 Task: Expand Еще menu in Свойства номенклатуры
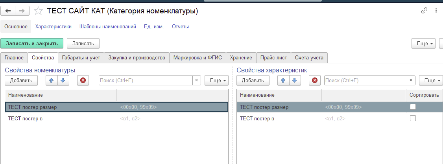pyautogui.click(x=217, y=80)
